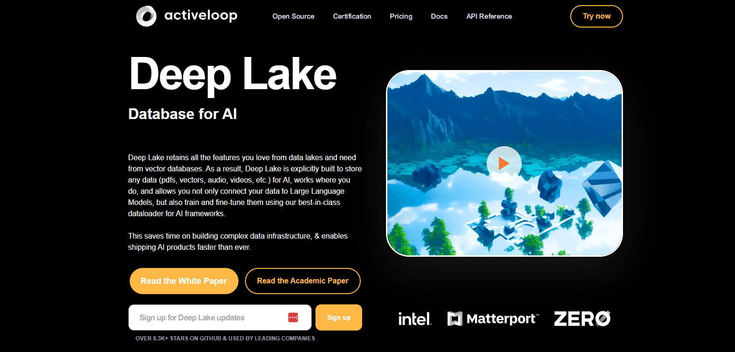Click the Over 8.3K+ stars on GitHub text
This screenshot has height=352, width=735.
pos(225,338)
